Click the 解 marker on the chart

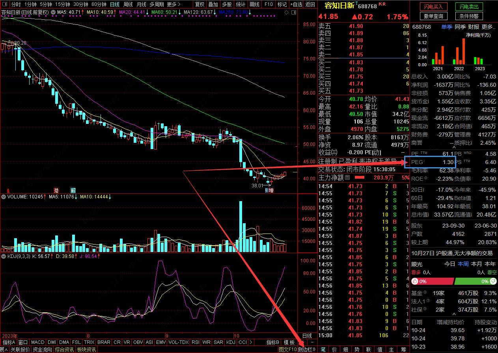(x=73, y=190)
